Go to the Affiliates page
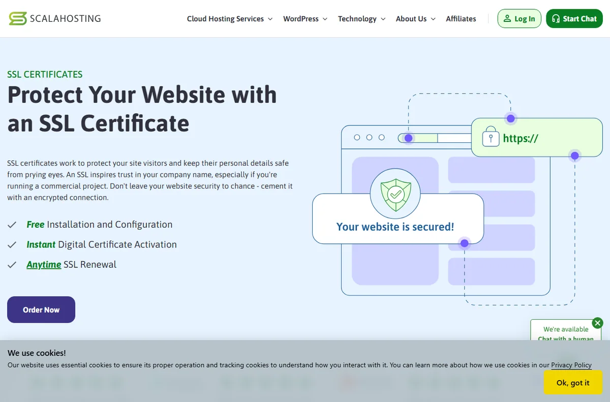 pyautogui.click(x=461, y=19)
